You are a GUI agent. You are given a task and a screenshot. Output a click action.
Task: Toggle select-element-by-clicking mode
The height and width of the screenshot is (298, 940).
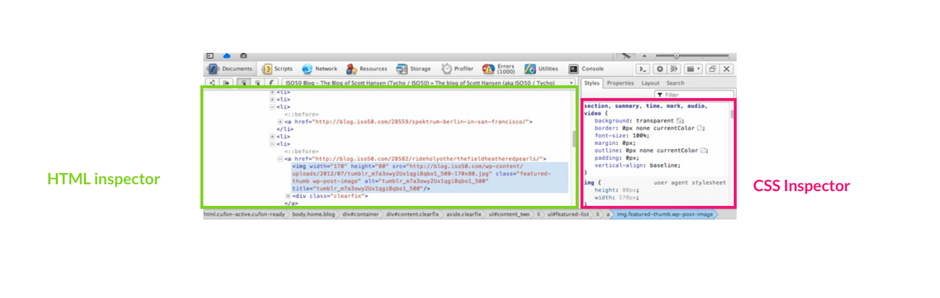click(244, 83)
